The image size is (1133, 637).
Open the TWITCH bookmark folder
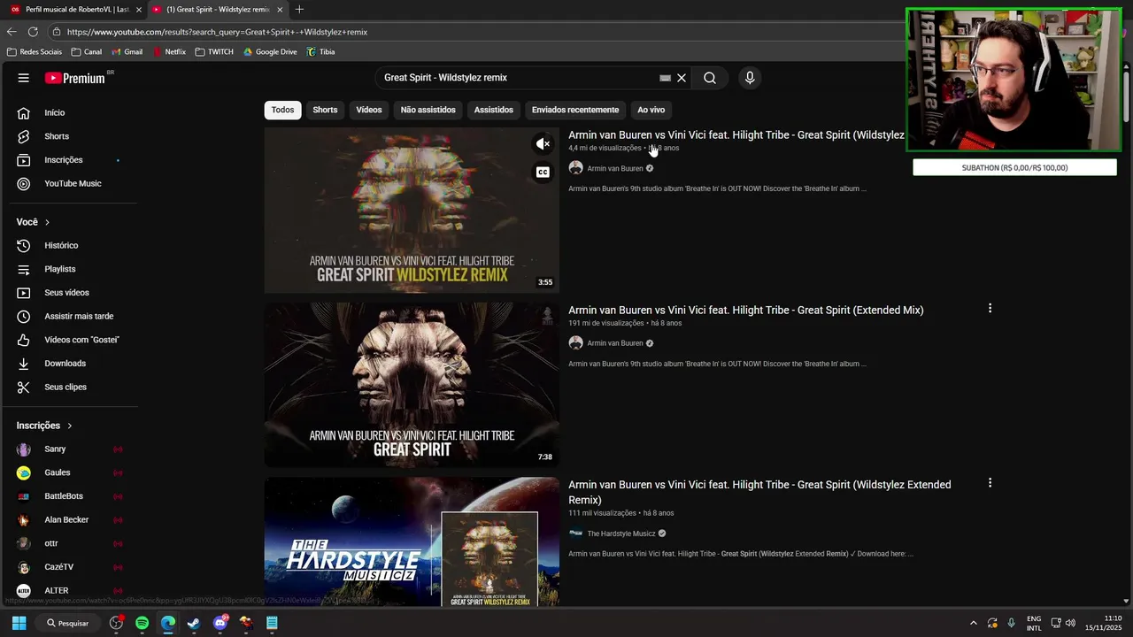[214, 52]
